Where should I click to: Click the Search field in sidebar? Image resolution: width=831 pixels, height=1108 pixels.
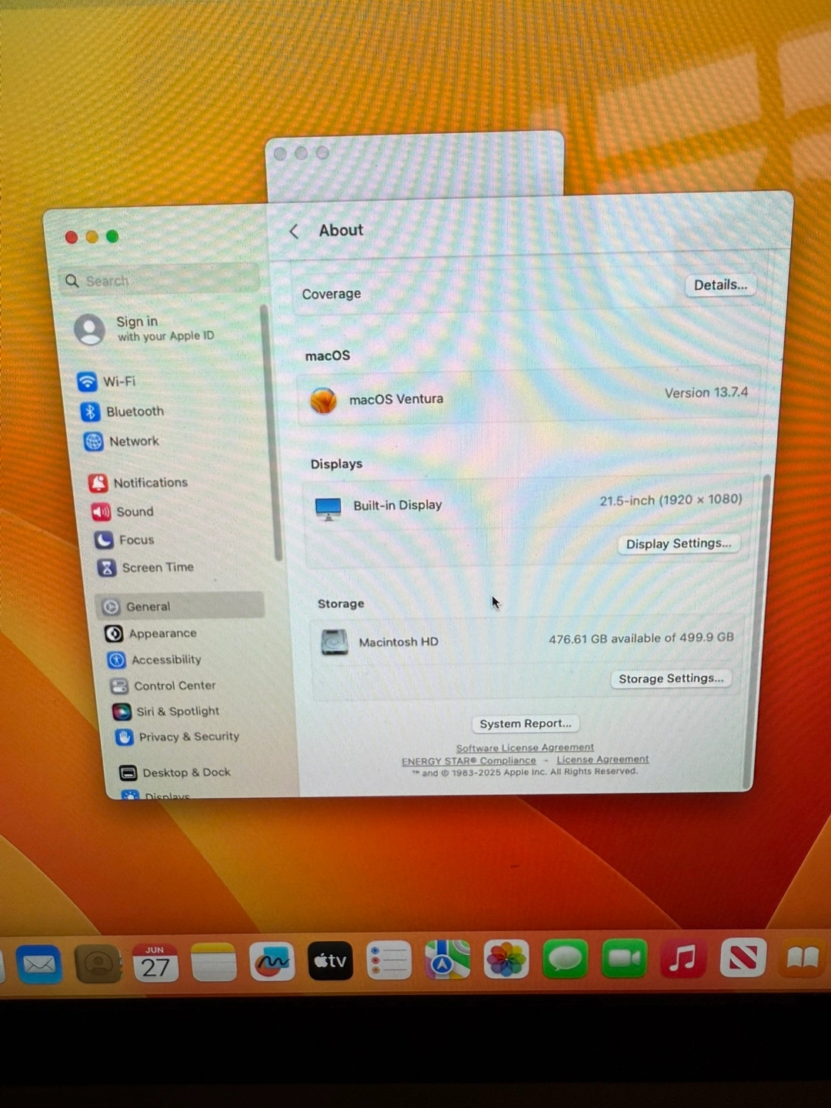click(160, 281)
